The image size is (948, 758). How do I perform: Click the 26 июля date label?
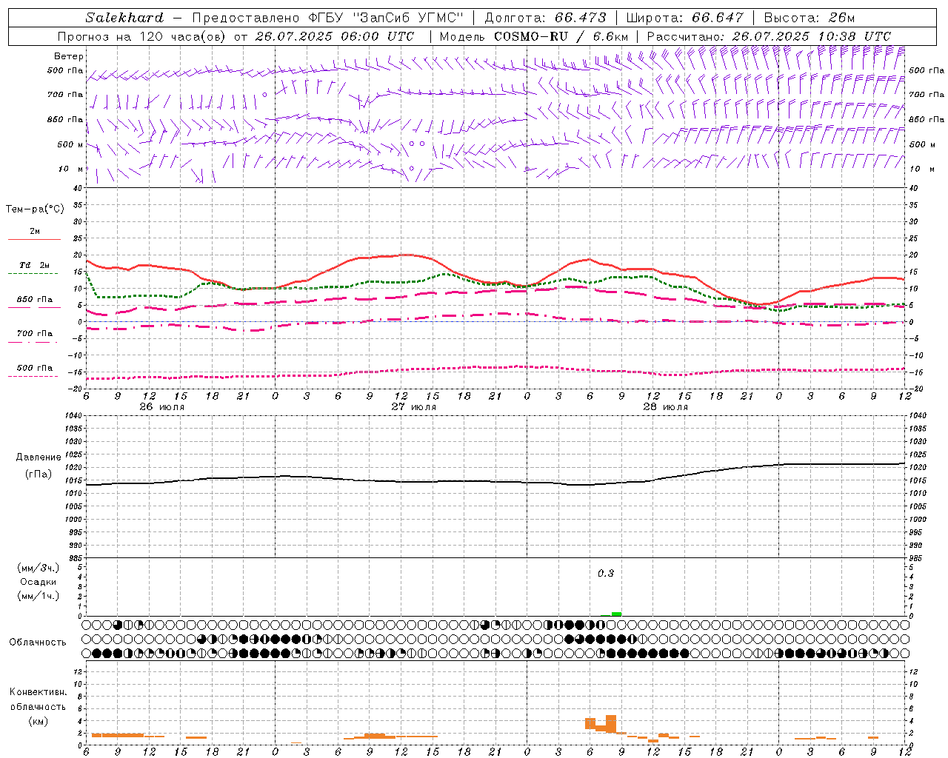(x=162, y=407)
